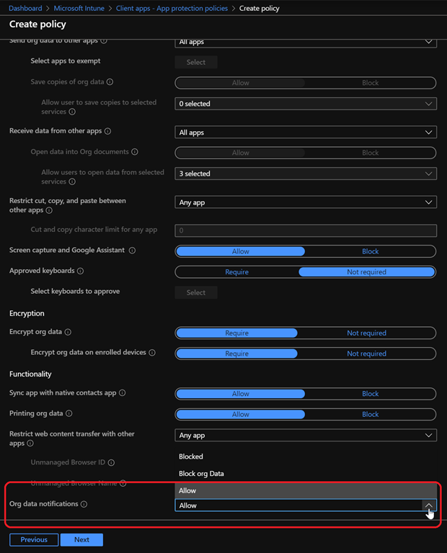
Task: Choose Blocked option in dropdown list
Action: 191,457
